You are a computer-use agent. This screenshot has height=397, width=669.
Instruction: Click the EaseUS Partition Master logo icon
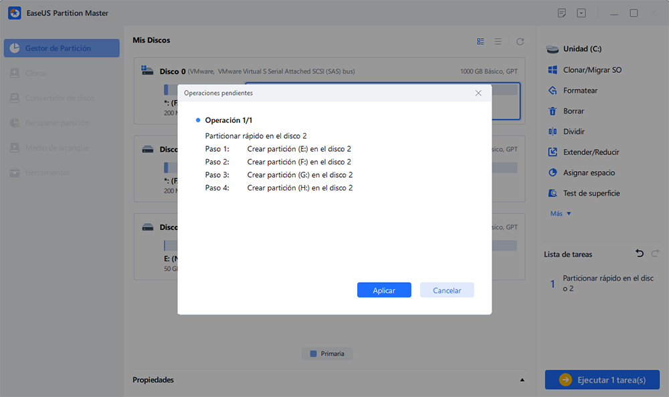[15, 13]
